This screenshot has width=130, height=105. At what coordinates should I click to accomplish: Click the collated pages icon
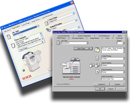[x=94, y=65]
